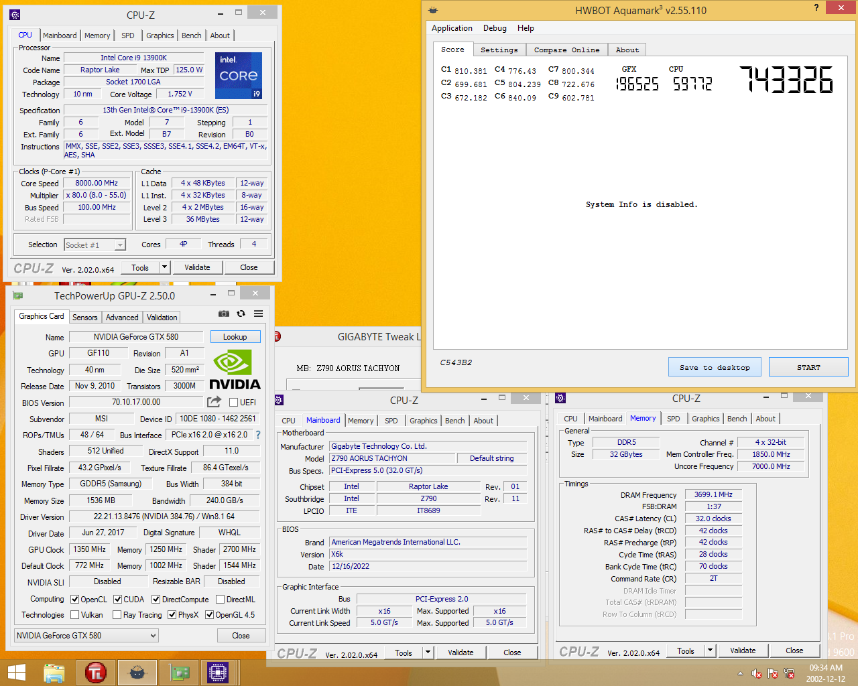
Task: Click the GPU-Z screenshot camera icon
Action: click(224, 314)
